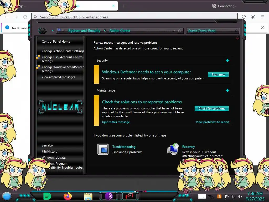Open the Troubleshooting link
269x202 pixels.
(124, 147)
